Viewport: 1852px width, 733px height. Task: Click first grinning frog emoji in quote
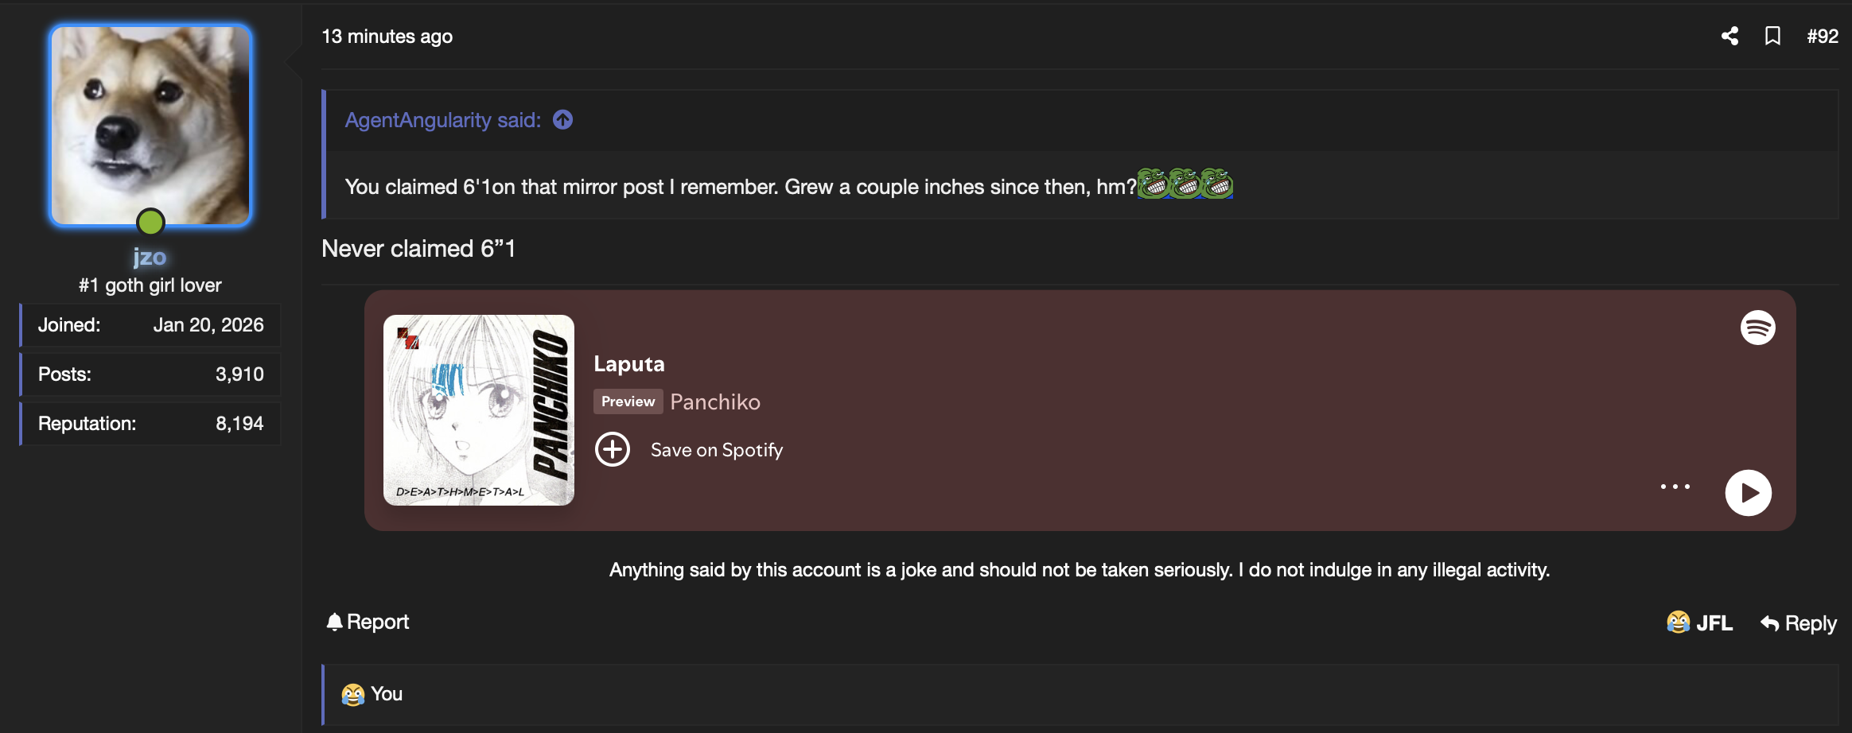coord(1153,184)
